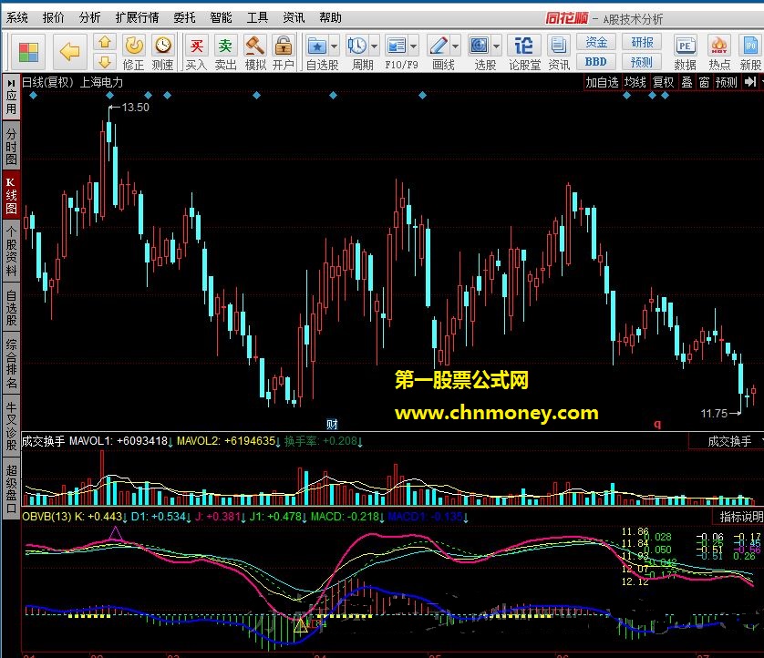
Task: Click the 加自选 add to watchlist button
Action: tap(602, 82)
